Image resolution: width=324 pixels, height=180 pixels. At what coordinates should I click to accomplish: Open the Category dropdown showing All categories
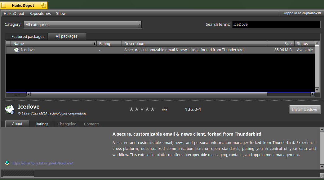[83, 25]
